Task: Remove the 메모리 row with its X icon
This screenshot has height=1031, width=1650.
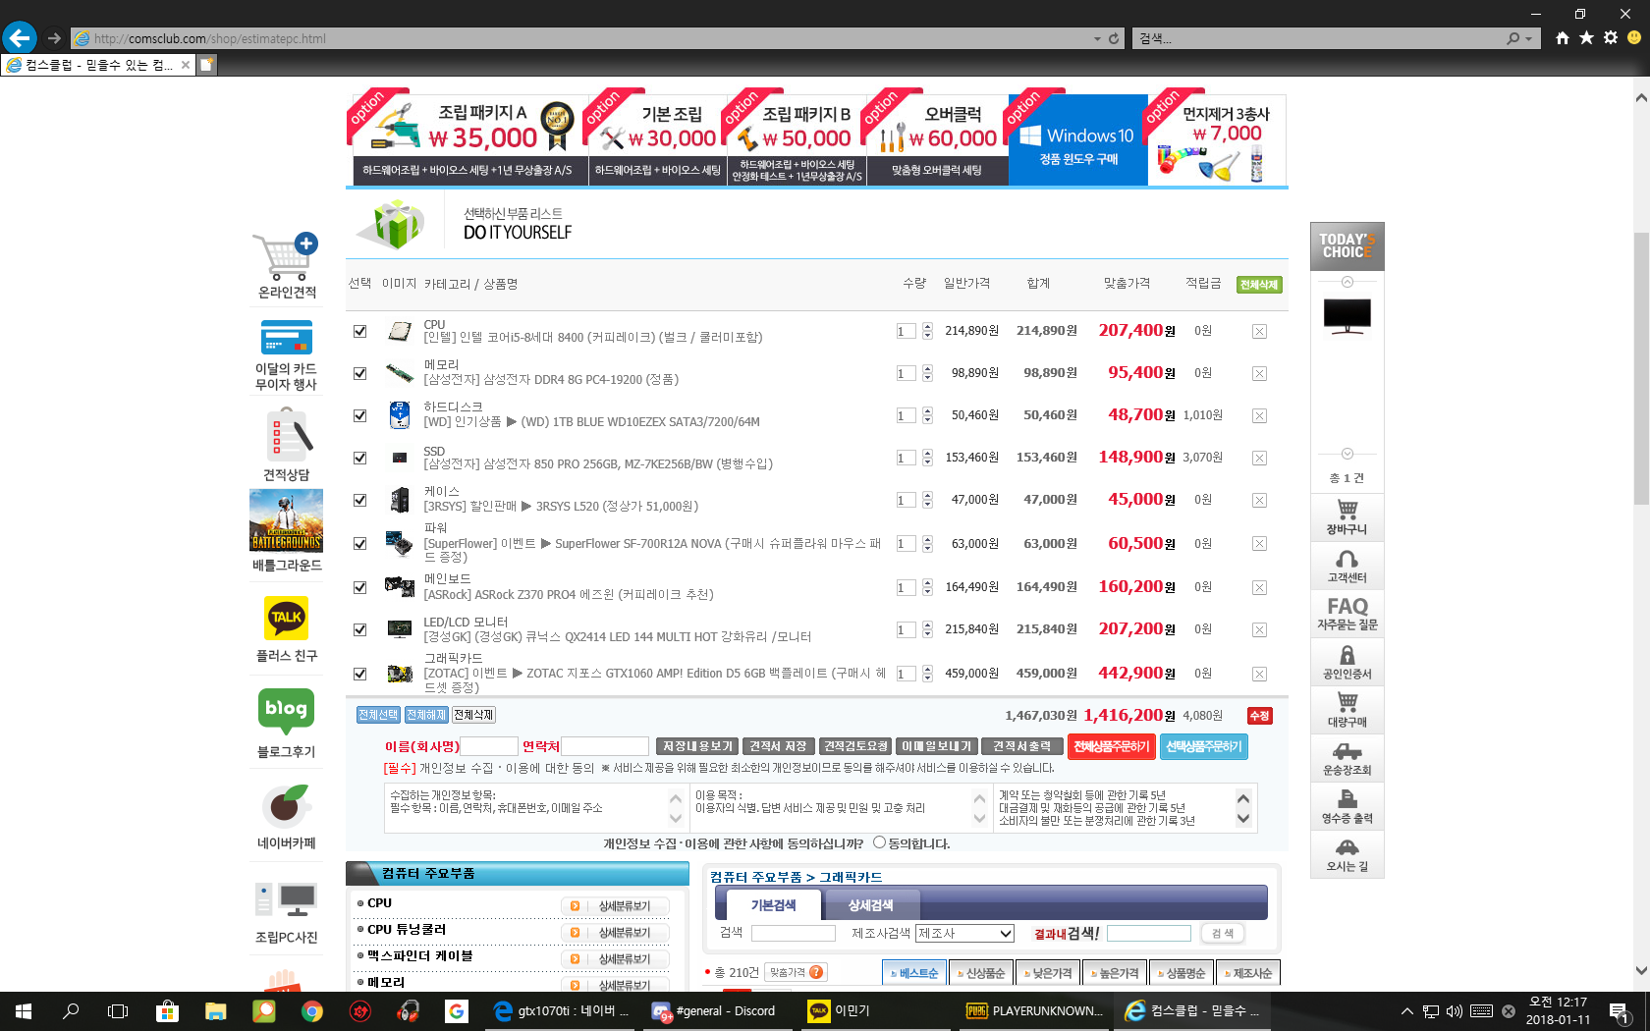Action: point(1259,374)
